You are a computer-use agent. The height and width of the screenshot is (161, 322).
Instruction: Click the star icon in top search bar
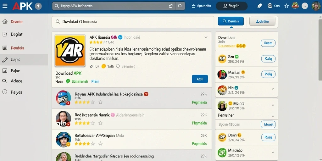click(171, 6)
